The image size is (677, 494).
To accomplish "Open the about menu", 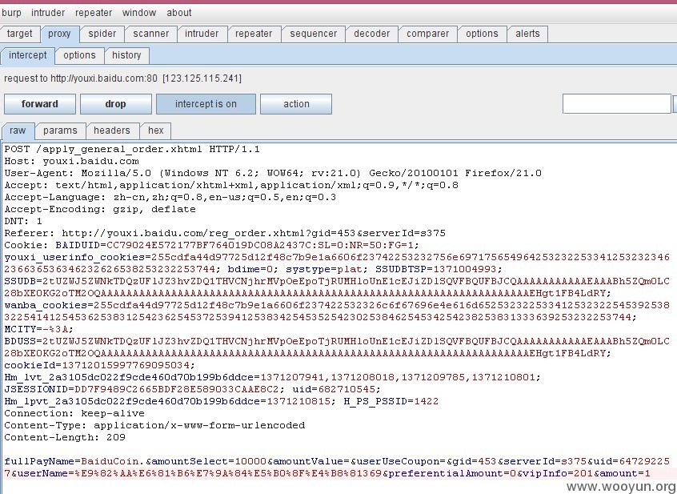I will coord(179,13).
